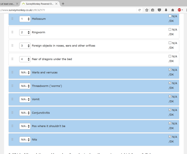
Task: Bookmark this page with the star icon
Action: [146, 10]
